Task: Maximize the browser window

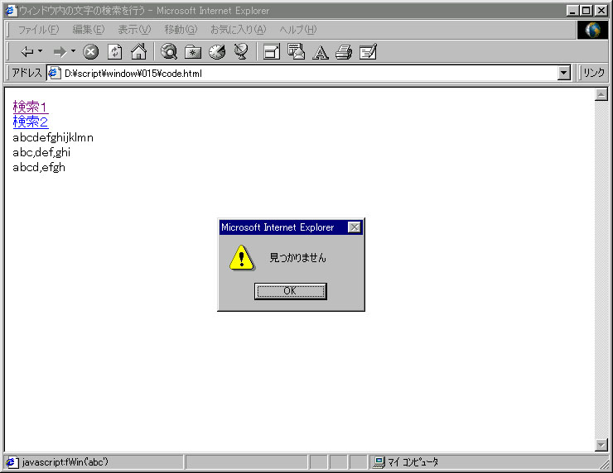Action: [x=586, y=11]
